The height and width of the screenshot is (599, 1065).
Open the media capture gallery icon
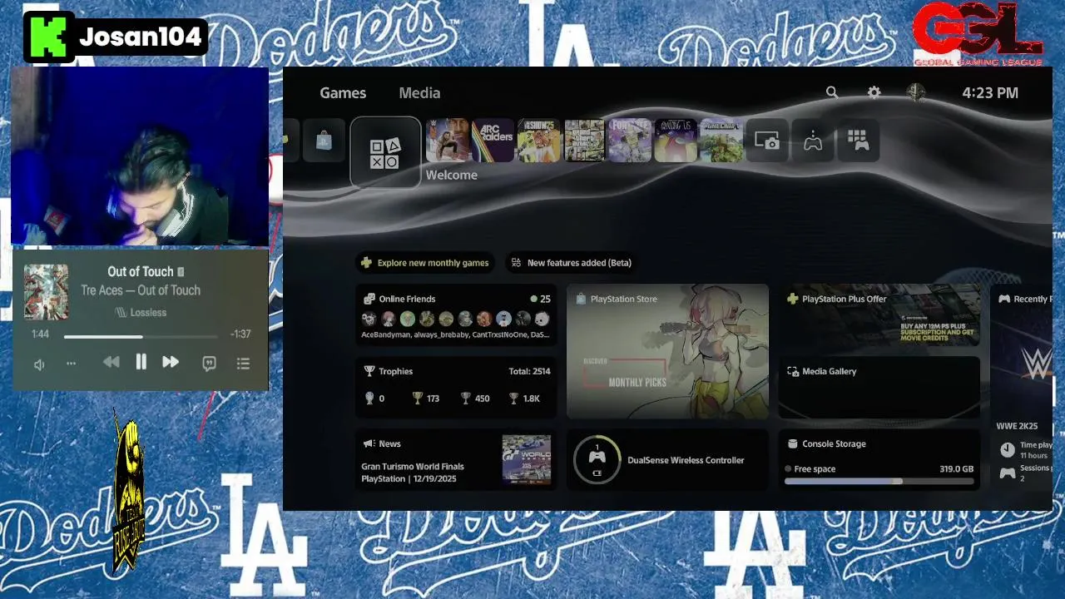[x=767, y=141]
